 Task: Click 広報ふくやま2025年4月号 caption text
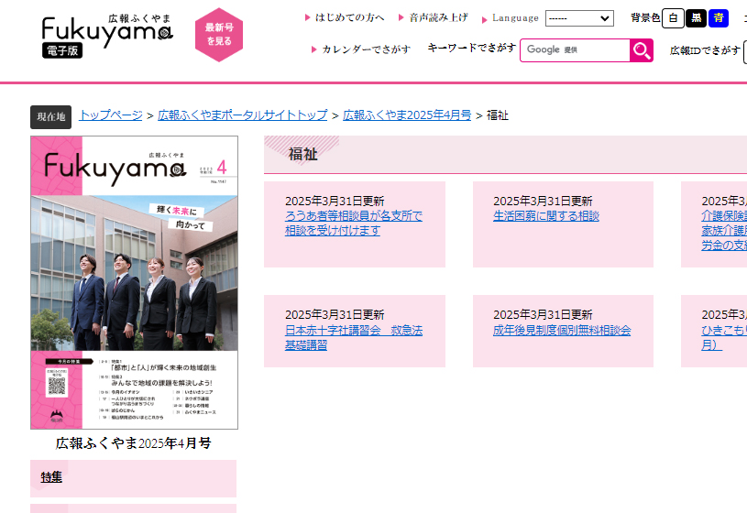click(134, 443)
